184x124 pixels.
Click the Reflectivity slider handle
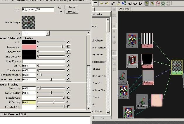click(53, 102)
